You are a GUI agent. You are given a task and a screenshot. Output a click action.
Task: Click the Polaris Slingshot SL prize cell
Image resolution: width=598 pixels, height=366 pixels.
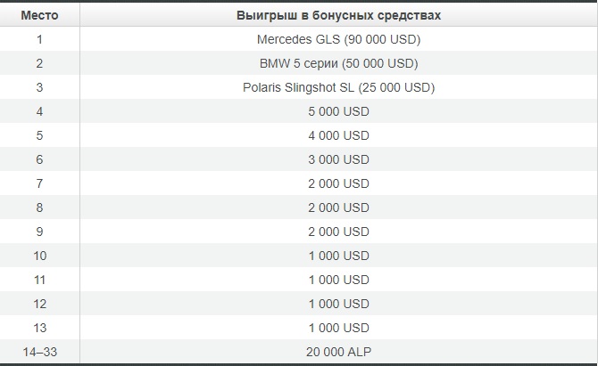click(x=338, y=87)
